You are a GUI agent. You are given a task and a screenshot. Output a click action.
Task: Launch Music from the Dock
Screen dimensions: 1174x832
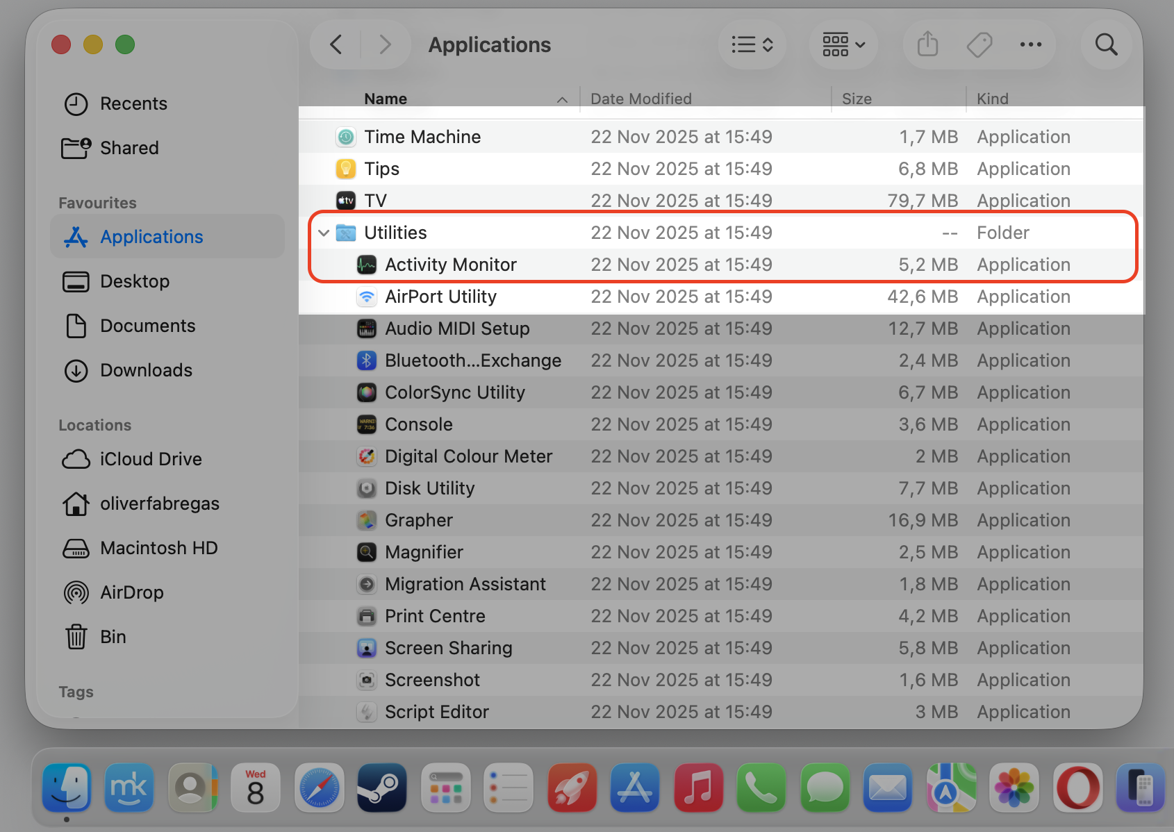pyautogui.click(x=698, y=788)
